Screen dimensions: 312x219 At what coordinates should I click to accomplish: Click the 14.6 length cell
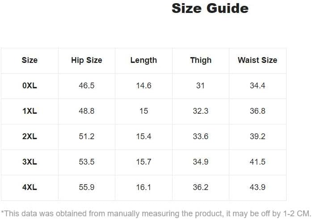coord(143,86)
